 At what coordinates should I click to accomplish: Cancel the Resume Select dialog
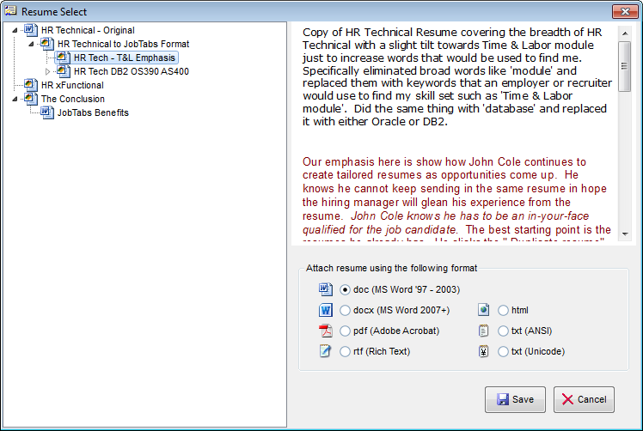click(x=584, y=399)
